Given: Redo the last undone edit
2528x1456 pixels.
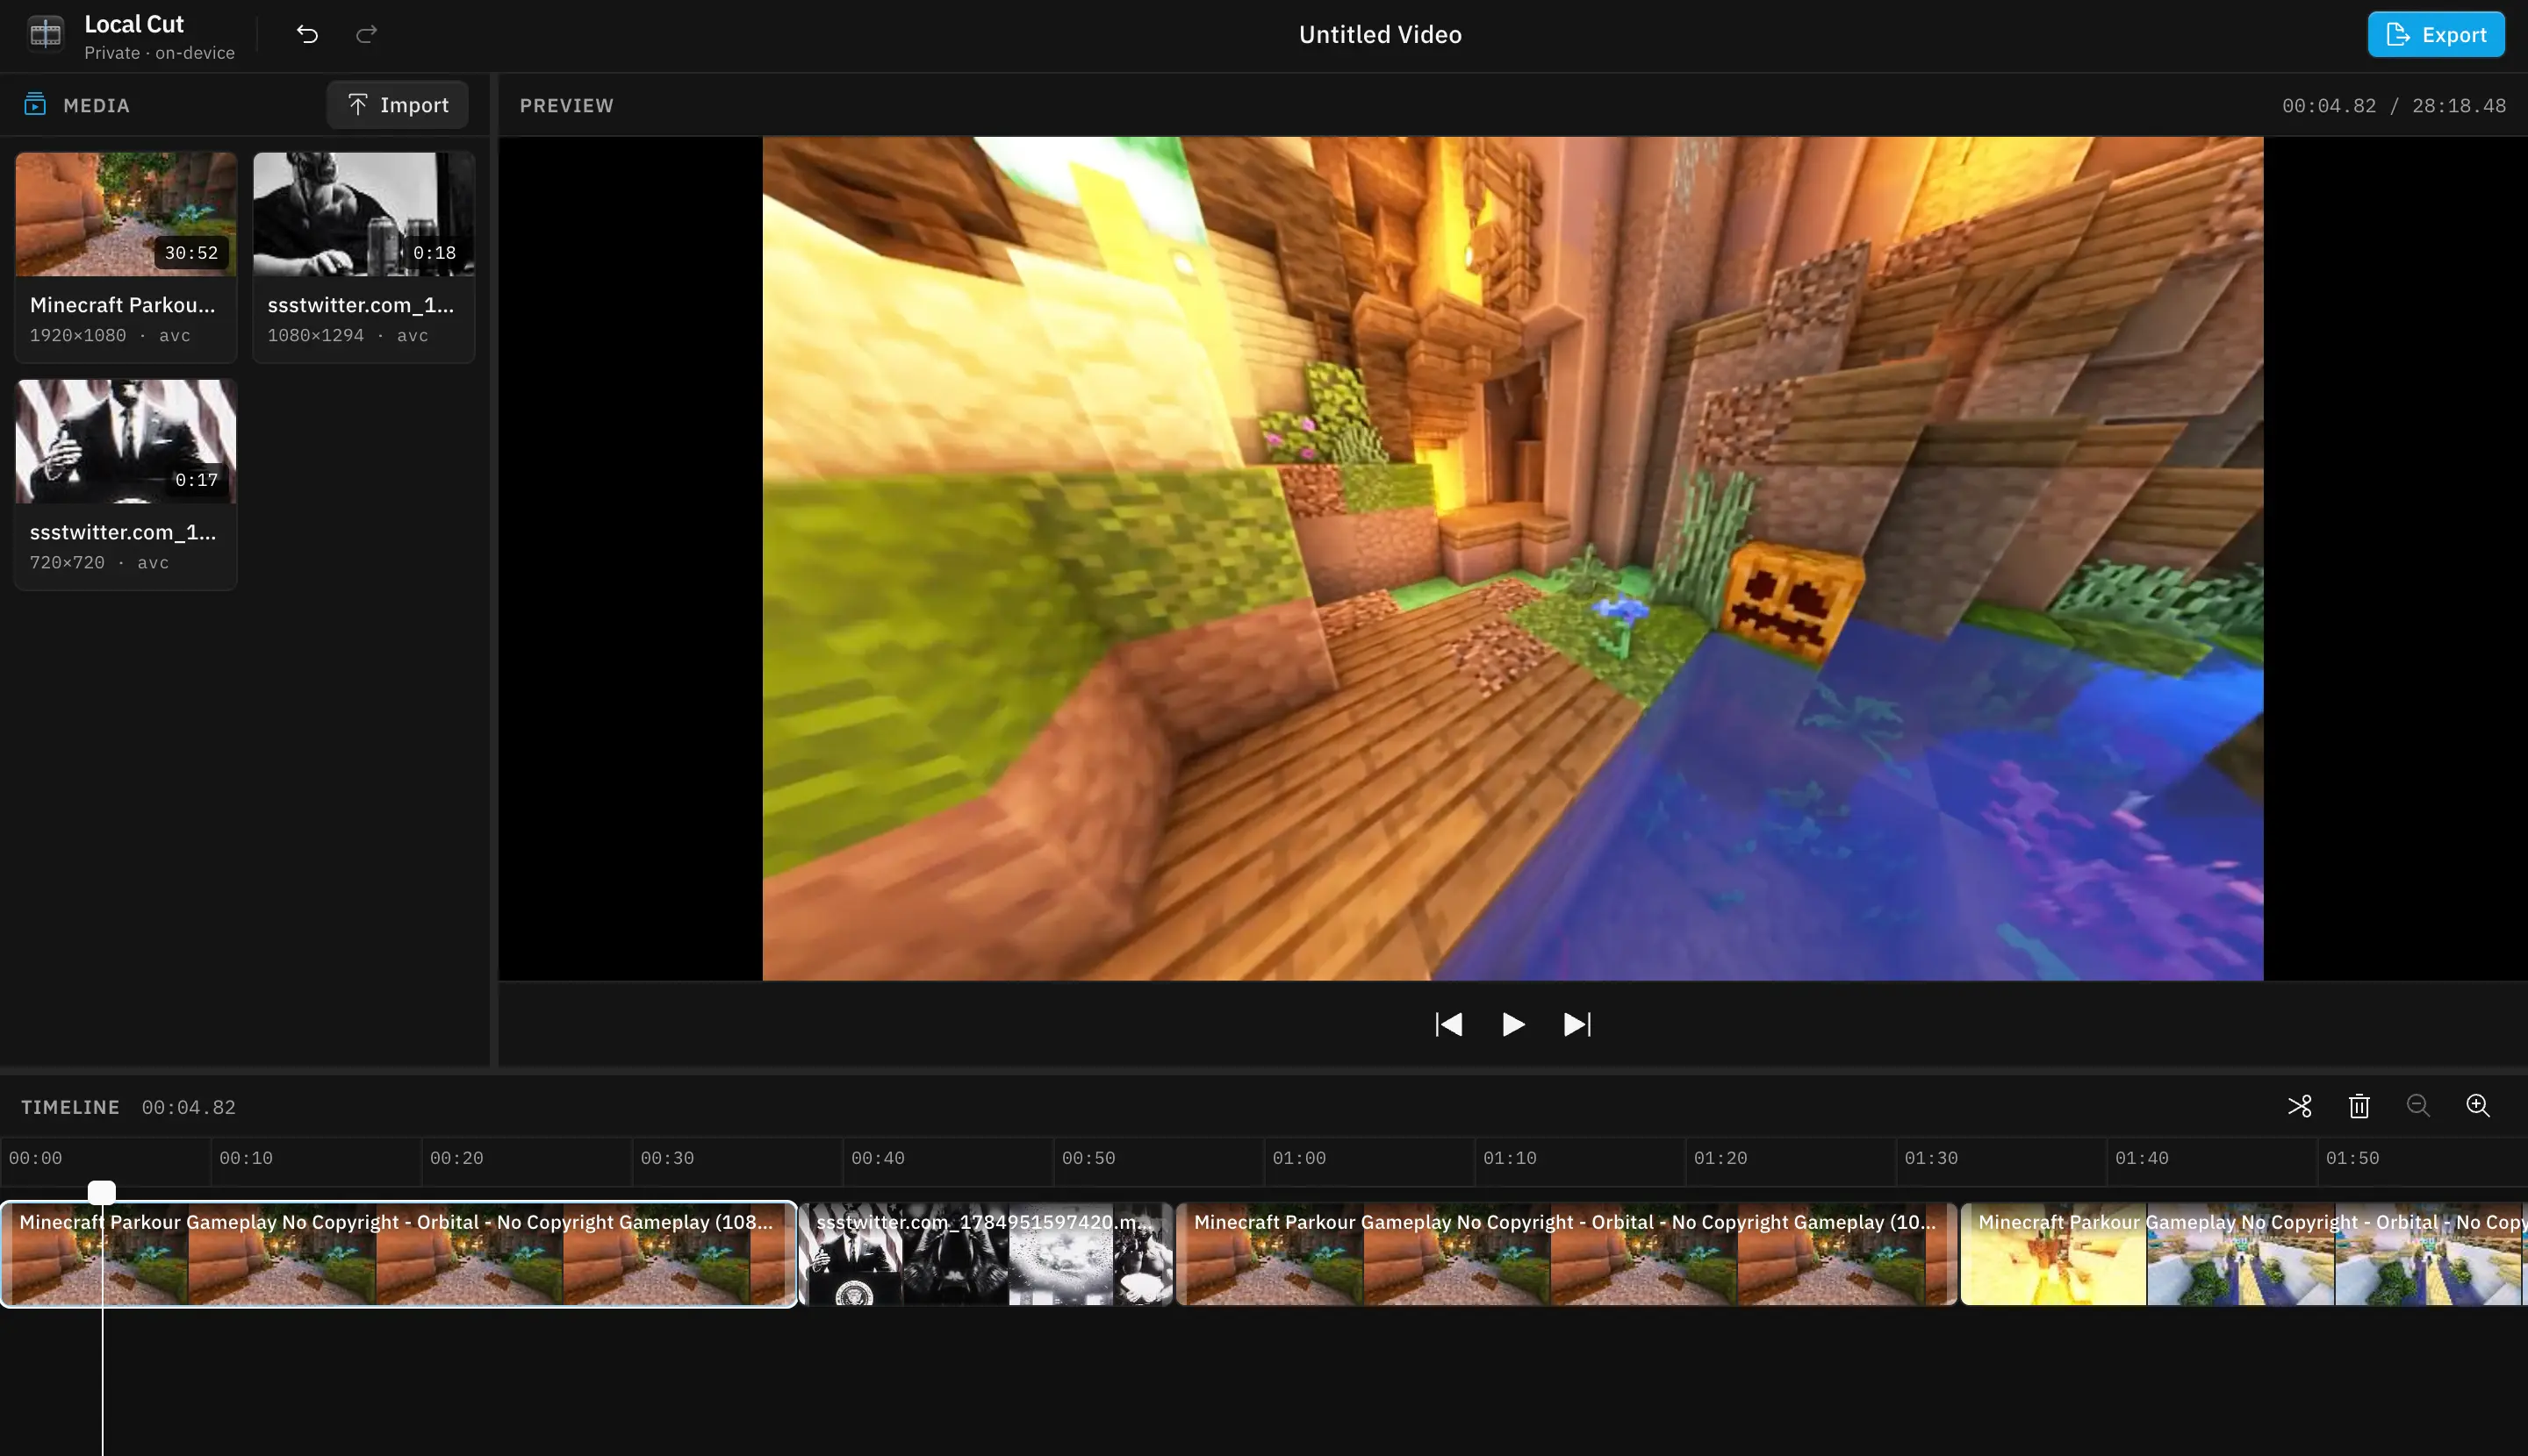Looking at the screenshot, I should click(x=366, y=34).
